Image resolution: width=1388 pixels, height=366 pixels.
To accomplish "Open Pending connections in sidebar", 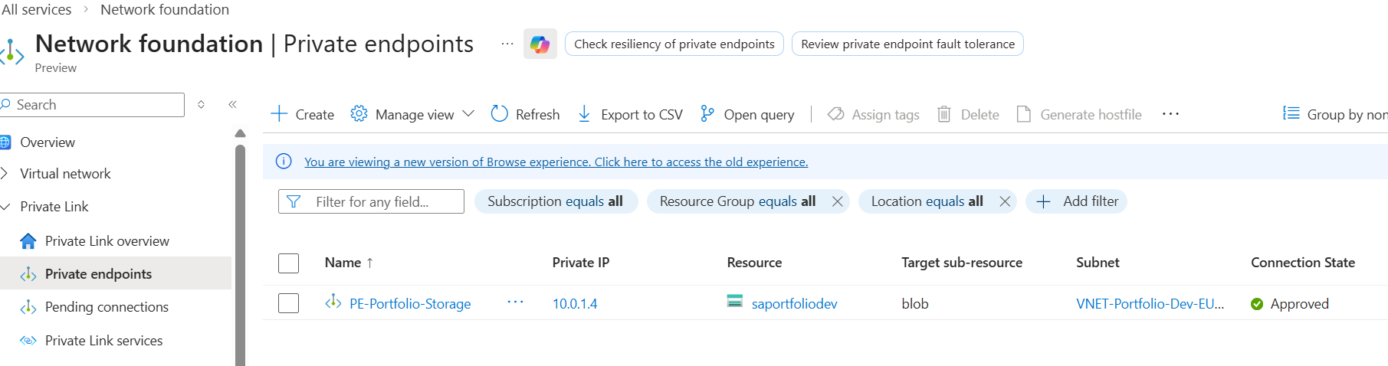I will pyautogui.click(x=107, y=307).
